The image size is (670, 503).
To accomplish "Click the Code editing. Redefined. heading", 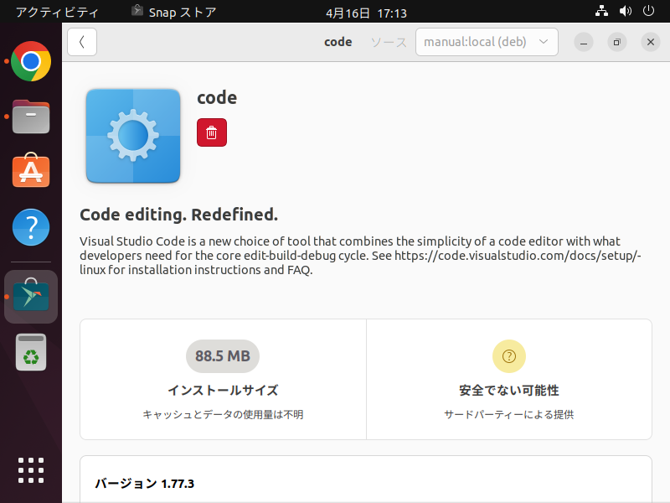I will pos(178,215).
